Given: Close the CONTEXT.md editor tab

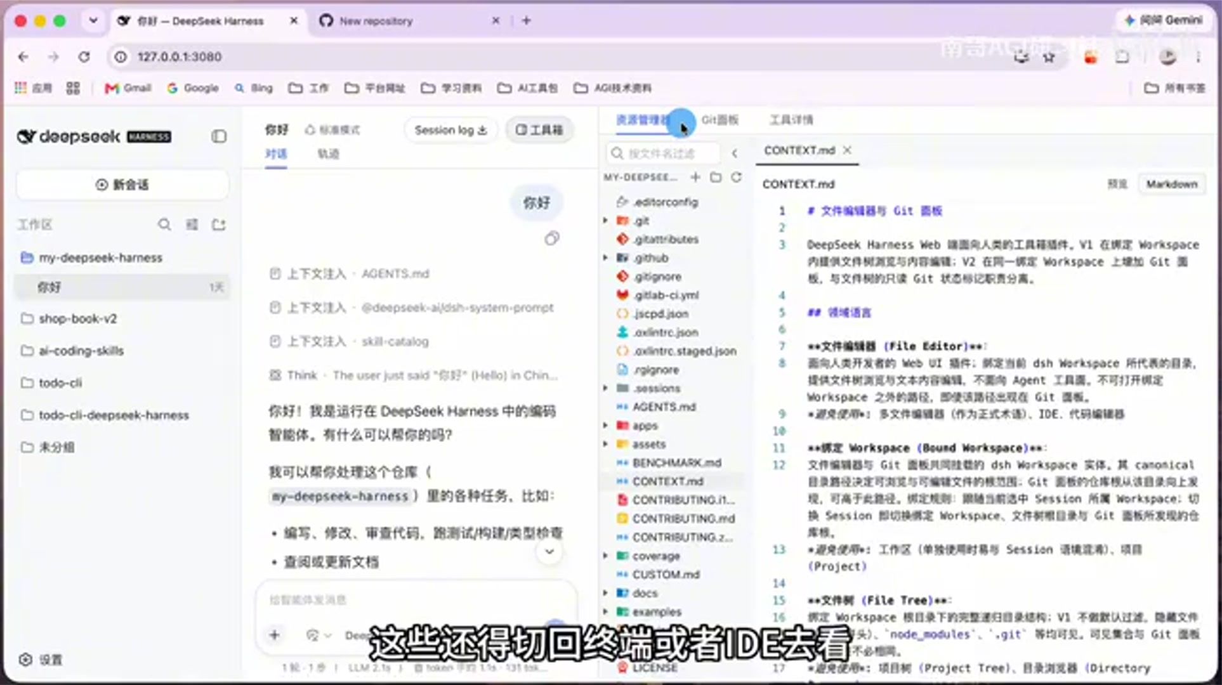Looking at the screenshot, I should (847, 150).
